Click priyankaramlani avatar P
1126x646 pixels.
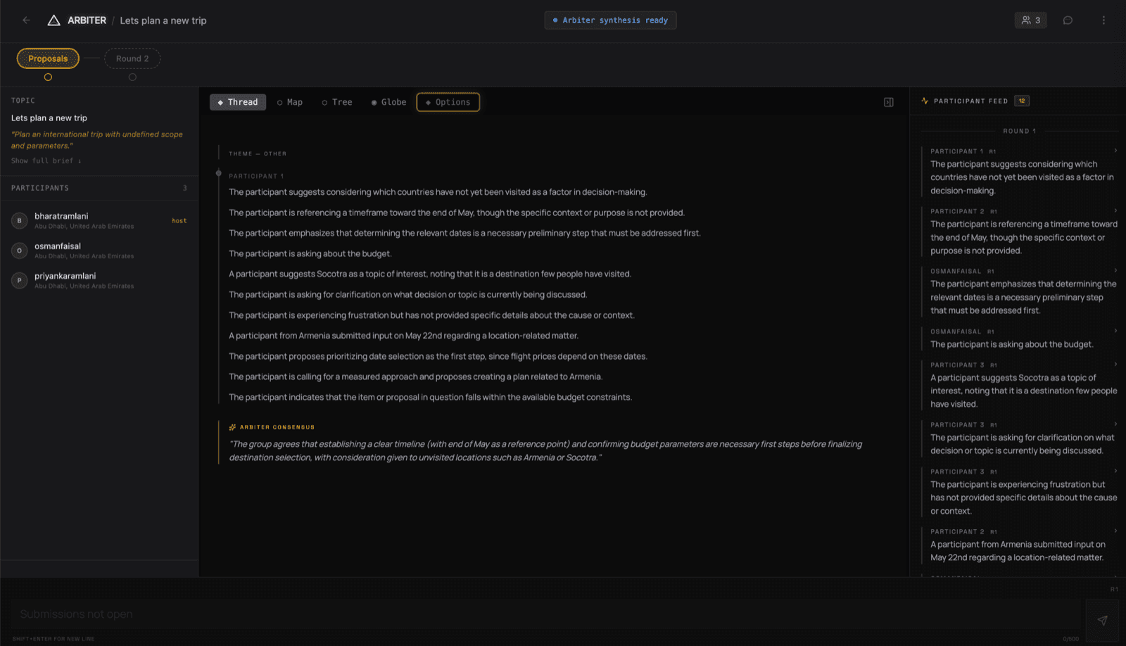tap(19, 280)
